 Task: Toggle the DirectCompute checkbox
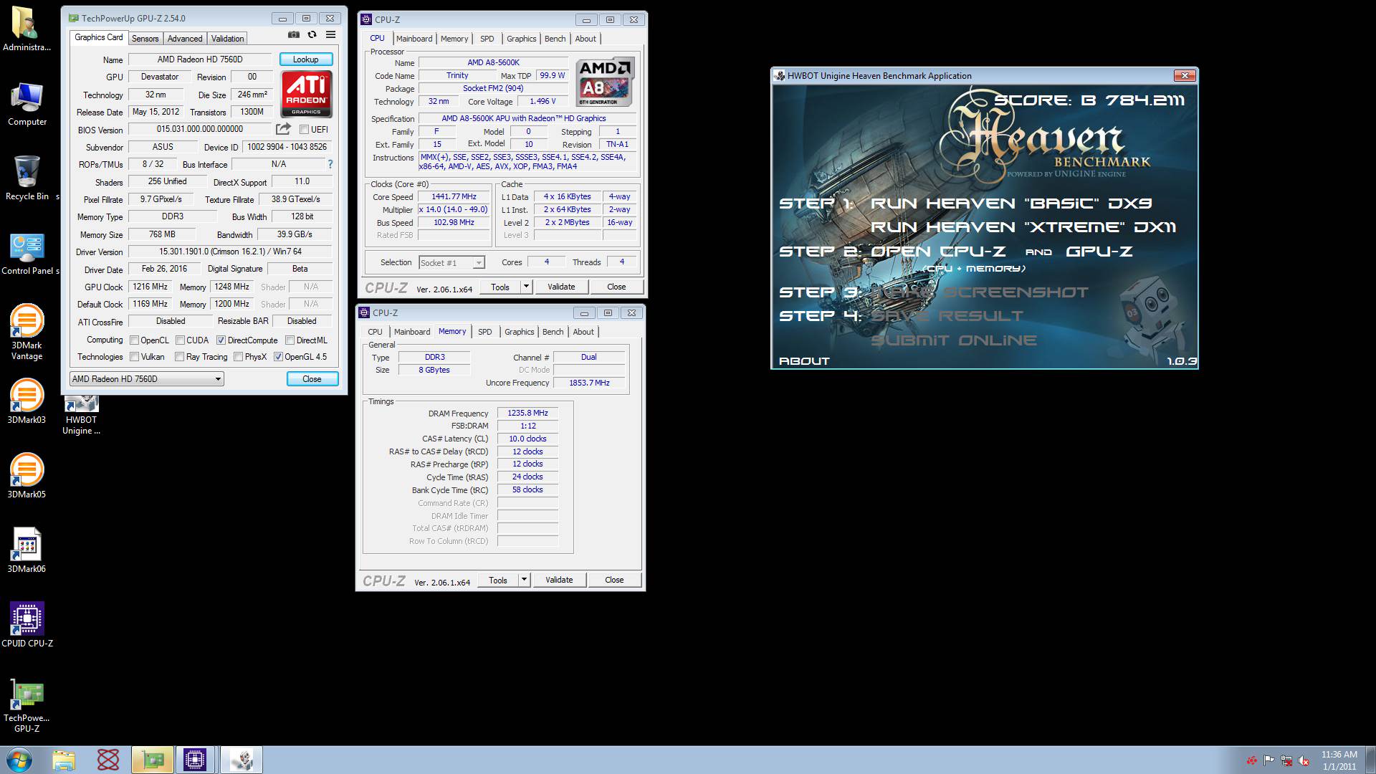coord(221,340)
